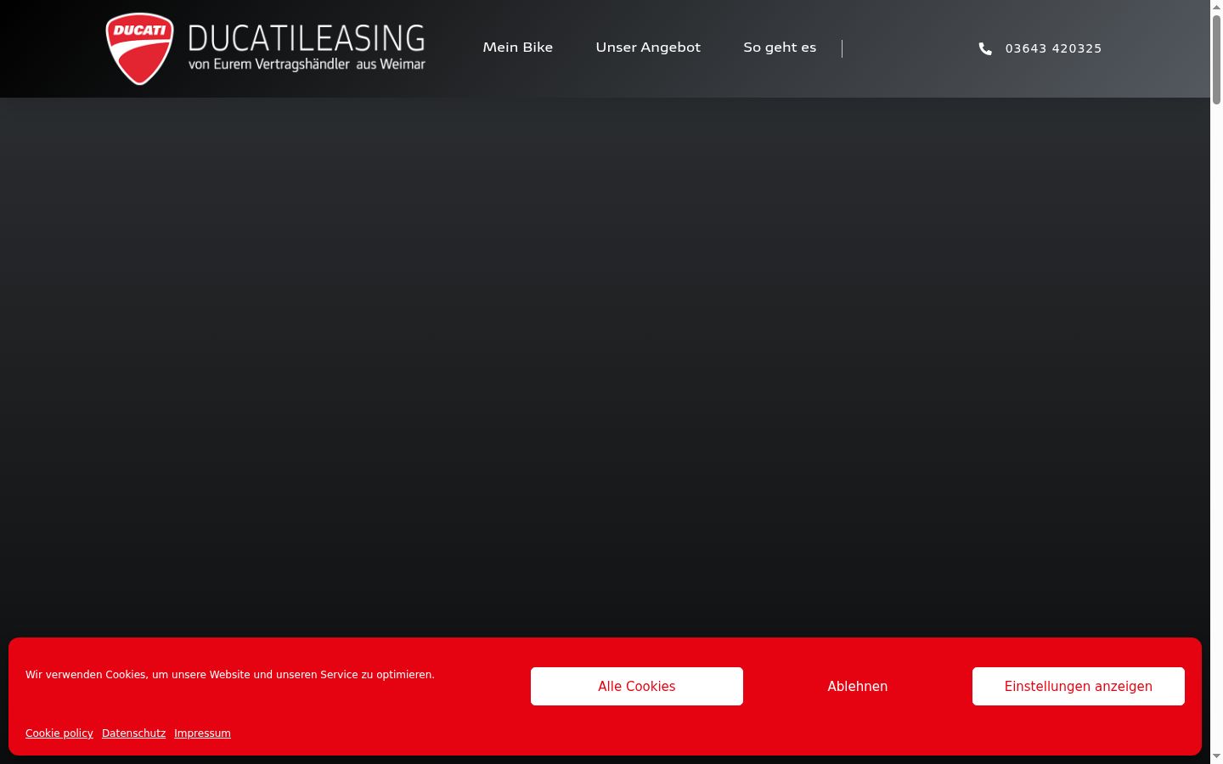Click the cookie notice text 'Wir verwenden Cookies'

click(230, 675)
